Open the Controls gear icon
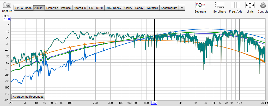Screen dimensions: 268x106 pyautogui.click(x=263, y=5)
